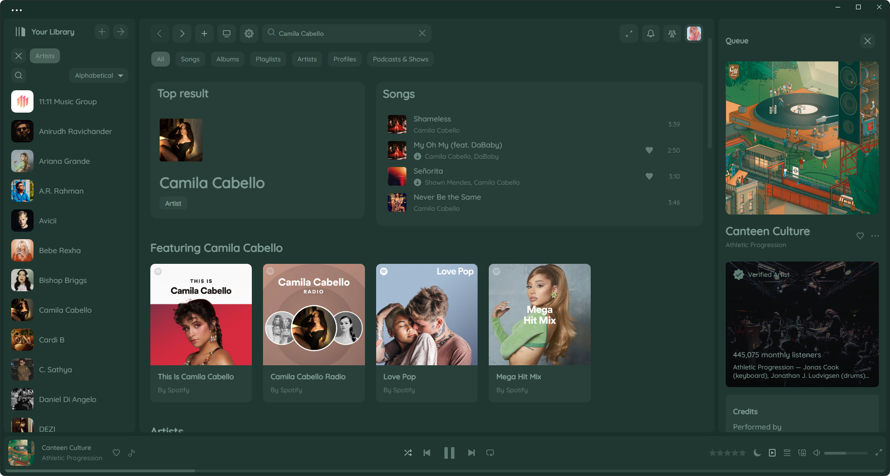Image resolution: width=890 pixels, height=476 pixels.
Task: Collapse Your Library sidebar icon
Action: click(20, 32)
